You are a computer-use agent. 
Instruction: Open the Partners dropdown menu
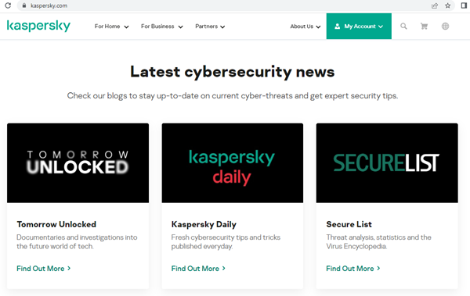pos(210,27)
